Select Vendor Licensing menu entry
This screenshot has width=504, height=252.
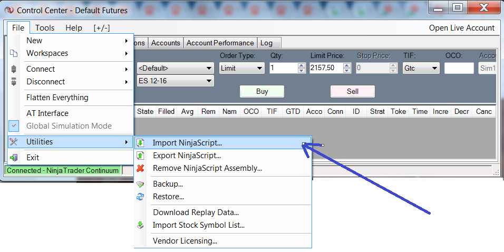coord(185,241)
